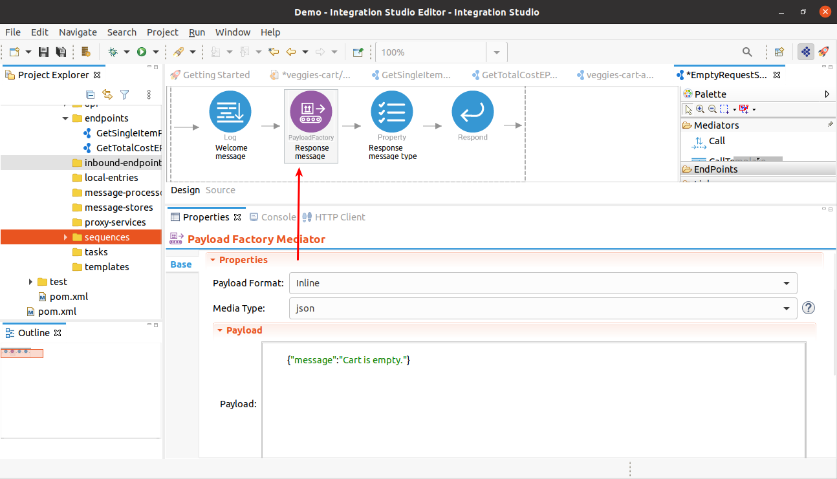837x479 pixels.
Task: Open the Mediators palette drawer
Action: 757,125
